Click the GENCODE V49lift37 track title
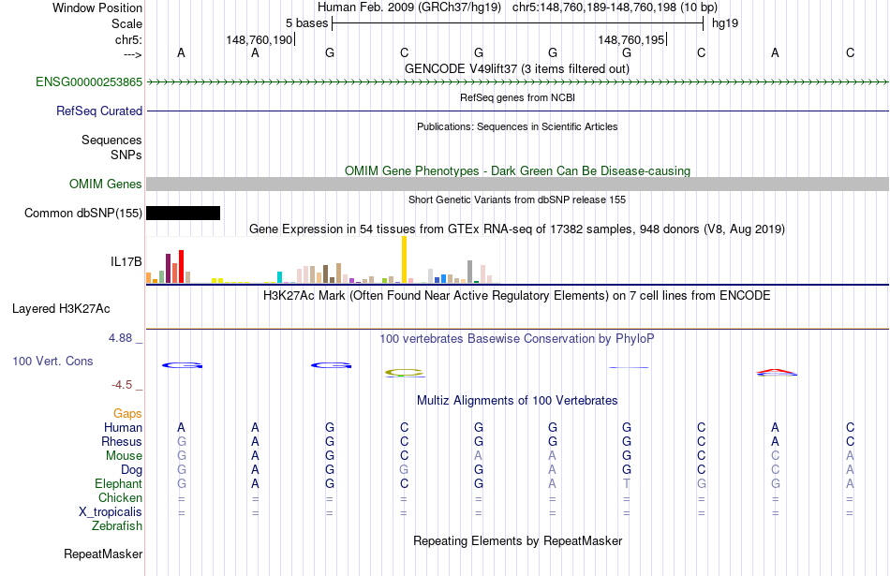 [517, 68]
